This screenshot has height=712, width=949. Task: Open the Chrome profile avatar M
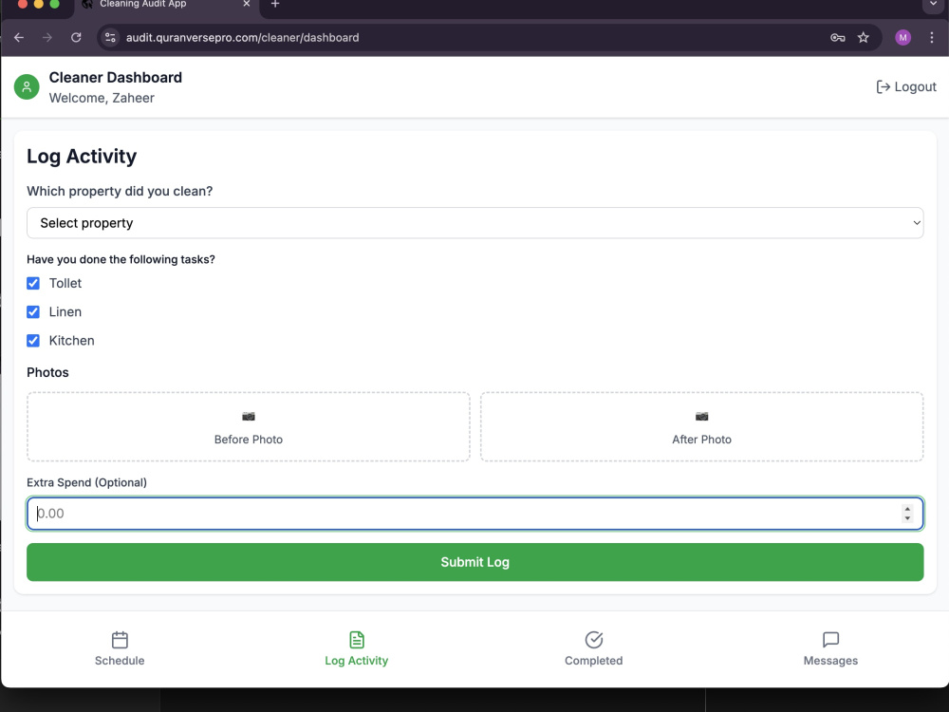pyautogui.click(x=903, y=38)
